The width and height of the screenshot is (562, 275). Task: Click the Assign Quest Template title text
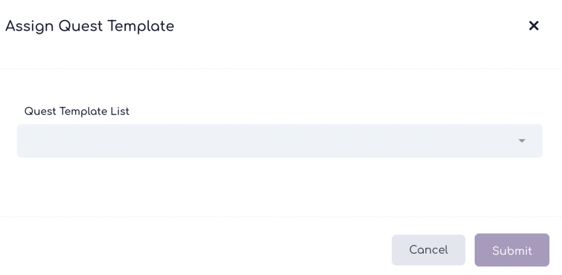coord(89,26)
